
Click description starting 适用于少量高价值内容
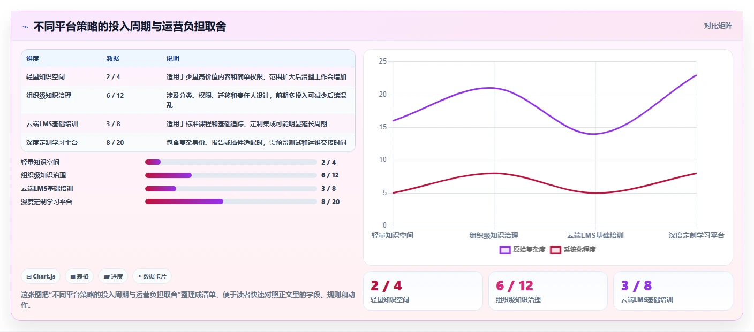click(x=256, y=76)
